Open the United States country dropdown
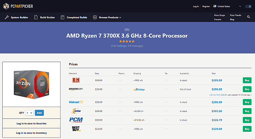This screenshot has width=255, height=139. [x=227, y=6]
